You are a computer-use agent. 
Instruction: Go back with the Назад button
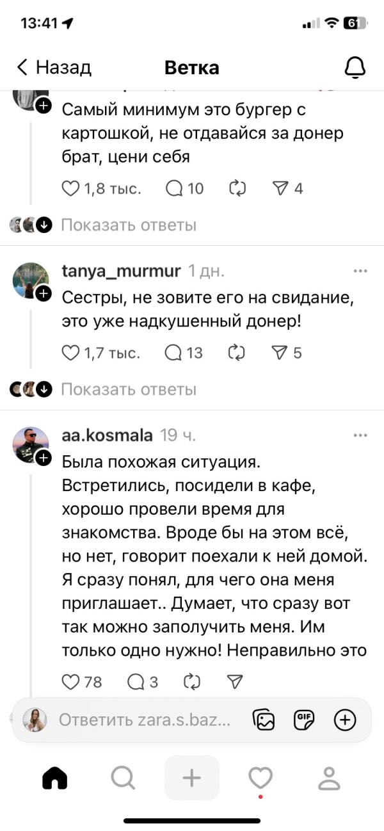pos(54,67)
